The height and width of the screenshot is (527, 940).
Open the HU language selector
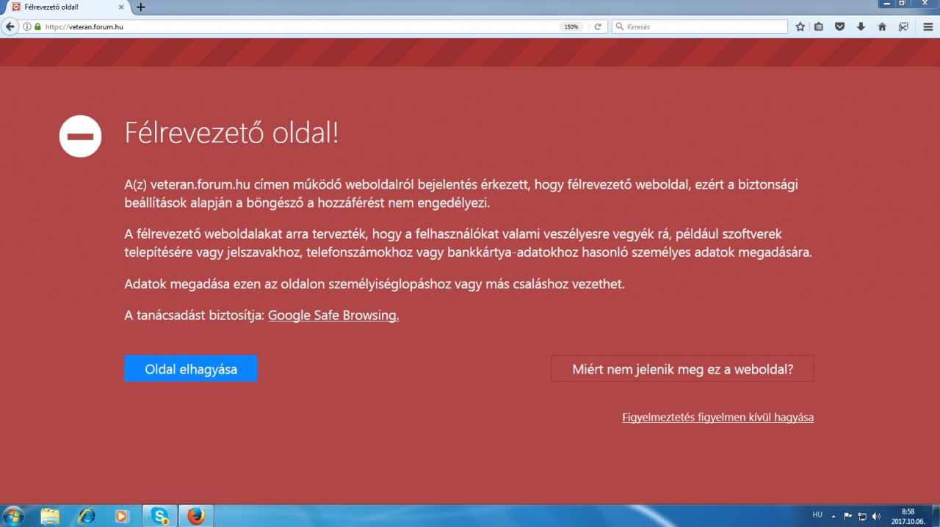[817, 515]
